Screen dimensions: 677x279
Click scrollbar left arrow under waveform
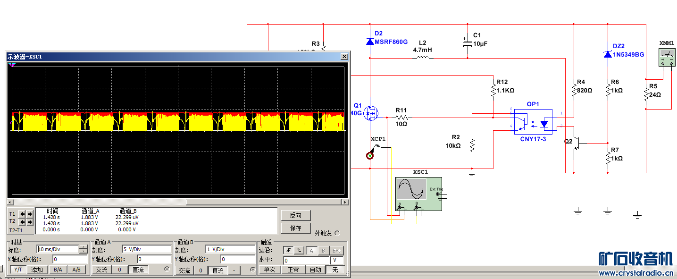click(11, 202)
